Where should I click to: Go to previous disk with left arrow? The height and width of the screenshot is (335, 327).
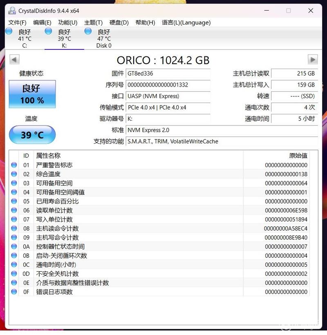[15, 59]
